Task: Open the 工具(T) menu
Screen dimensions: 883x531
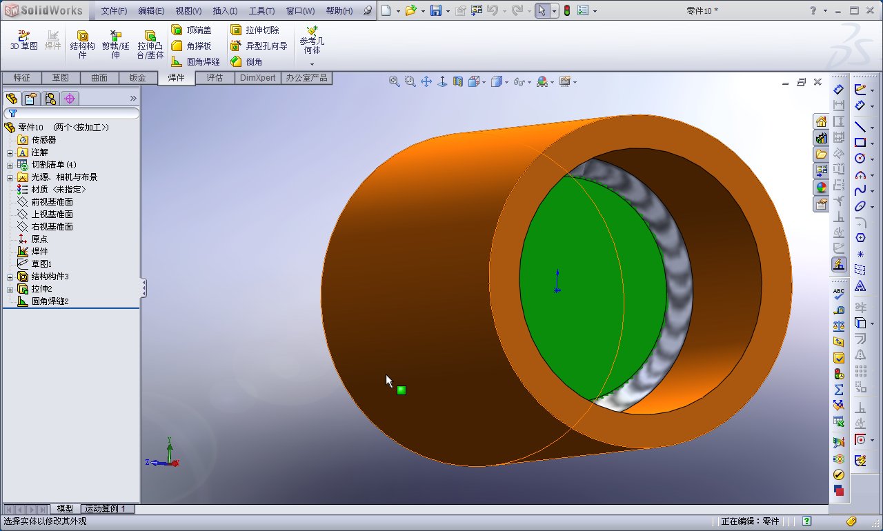Action: [x=261, y=11]
